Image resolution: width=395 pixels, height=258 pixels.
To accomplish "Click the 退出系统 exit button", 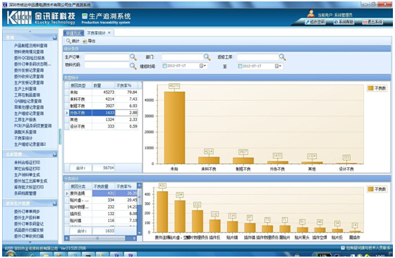I will click(x=372, y=22).
